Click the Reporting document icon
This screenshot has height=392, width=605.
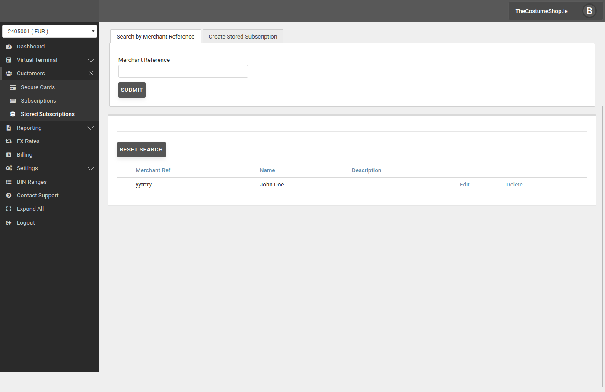(x=9, y=128)
